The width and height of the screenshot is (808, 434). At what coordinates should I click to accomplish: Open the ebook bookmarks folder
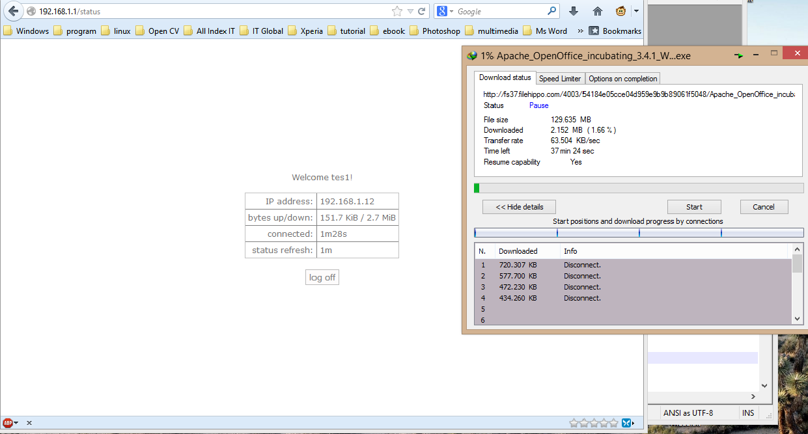(x=387, y=31)
